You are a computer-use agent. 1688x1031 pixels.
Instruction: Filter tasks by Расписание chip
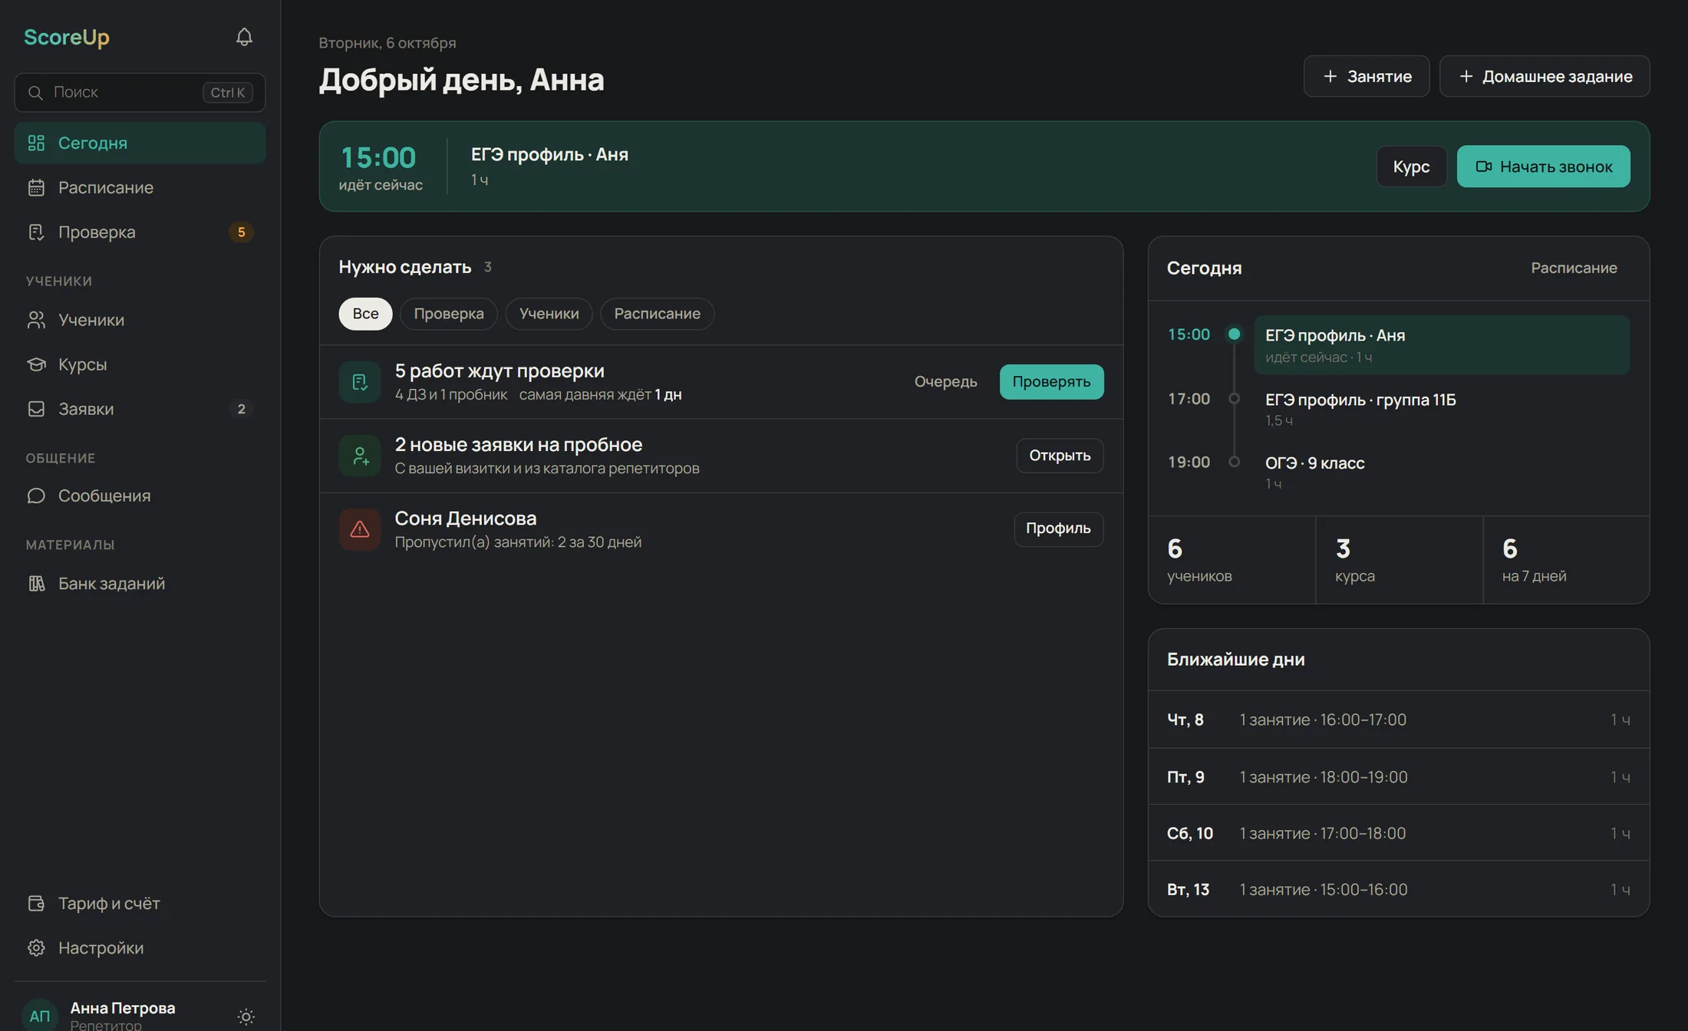point(657,314)
